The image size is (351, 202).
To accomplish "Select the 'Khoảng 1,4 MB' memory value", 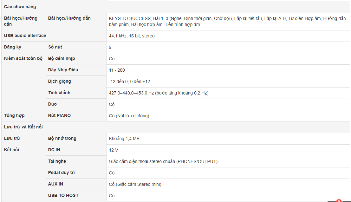I will coord(124,139).
